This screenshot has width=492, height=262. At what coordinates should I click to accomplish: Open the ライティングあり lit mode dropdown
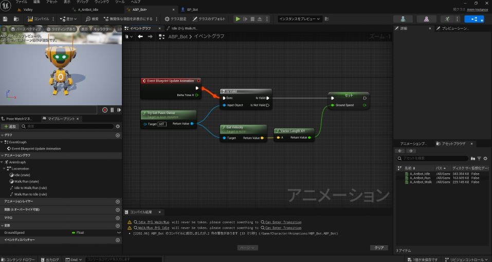coord(61,29)
